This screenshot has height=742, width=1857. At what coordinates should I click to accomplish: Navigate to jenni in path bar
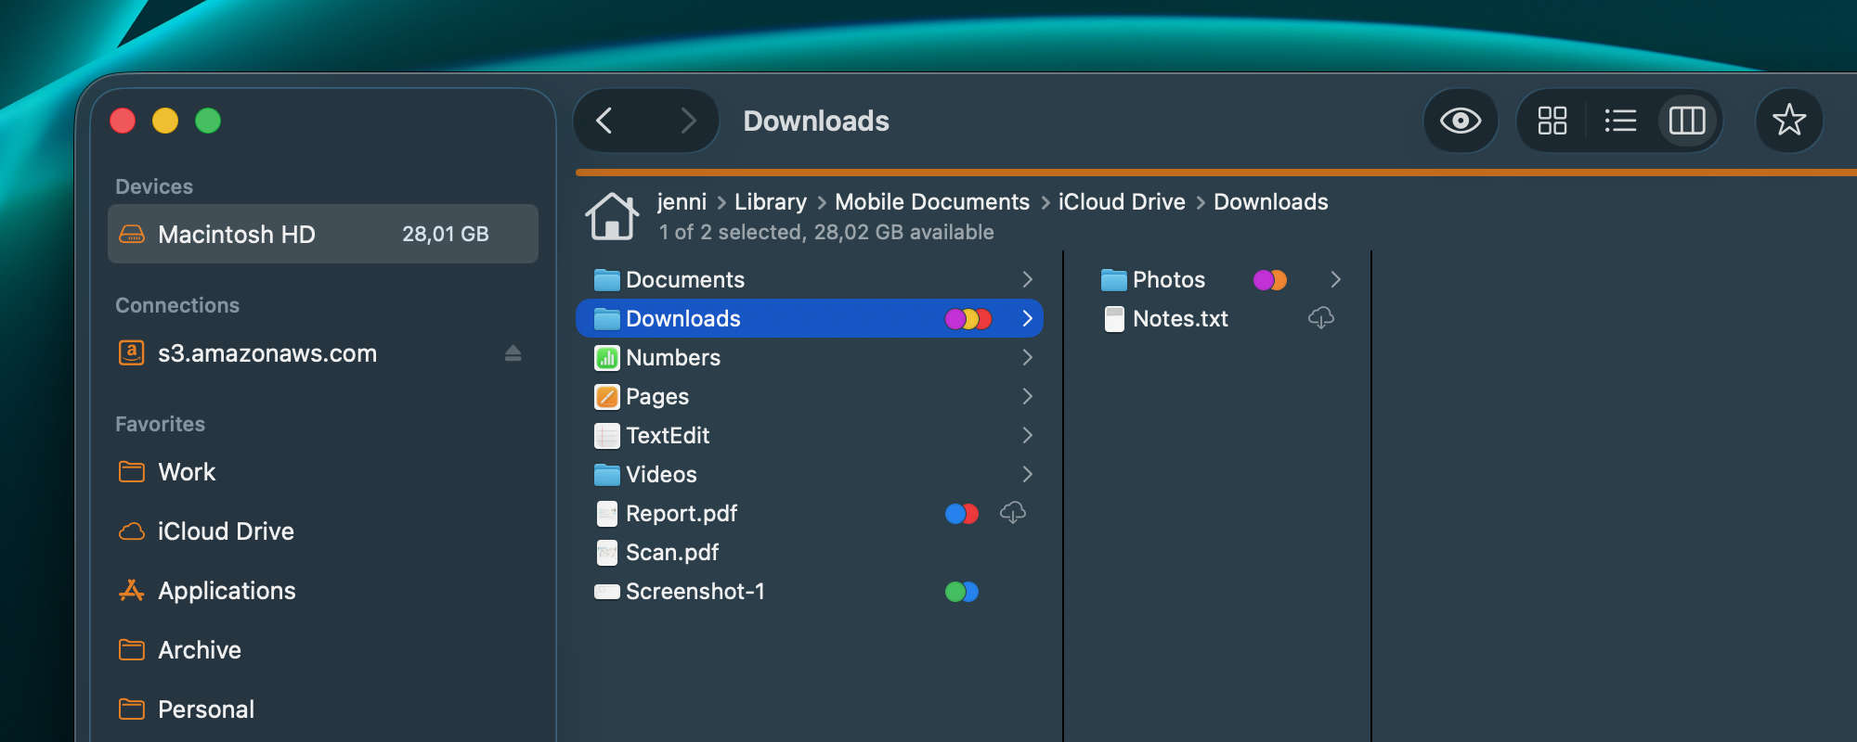[682, 201]
